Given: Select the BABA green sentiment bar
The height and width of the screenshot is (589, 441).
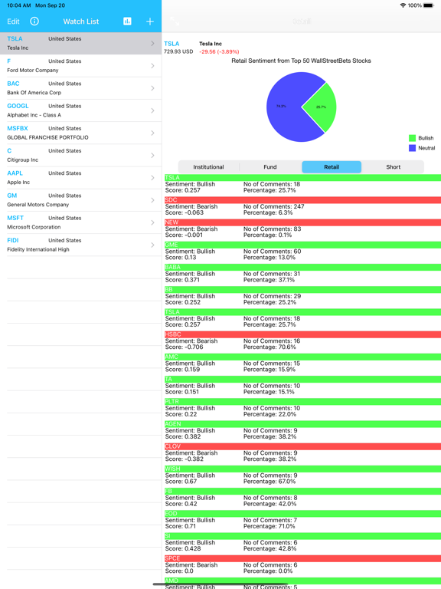Looking at the screenshot, I should tap(302, 267).
